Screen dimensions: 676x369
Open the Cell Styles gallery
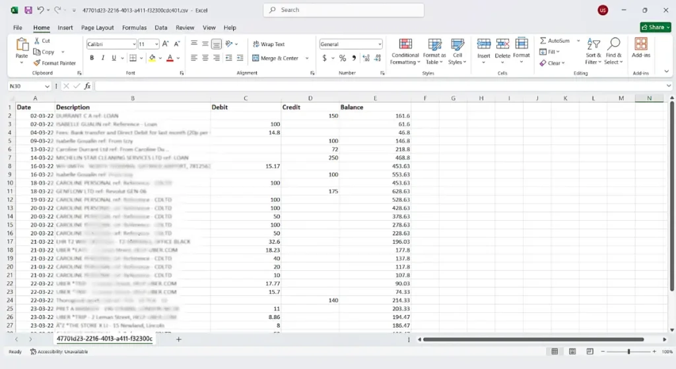tap(457, 51)
